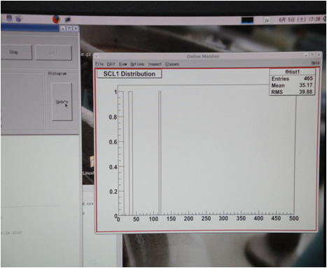Screen dimensions: 327x268
Task: Click the Stop button
Action: pyautogui.click(x=14, y=52)
